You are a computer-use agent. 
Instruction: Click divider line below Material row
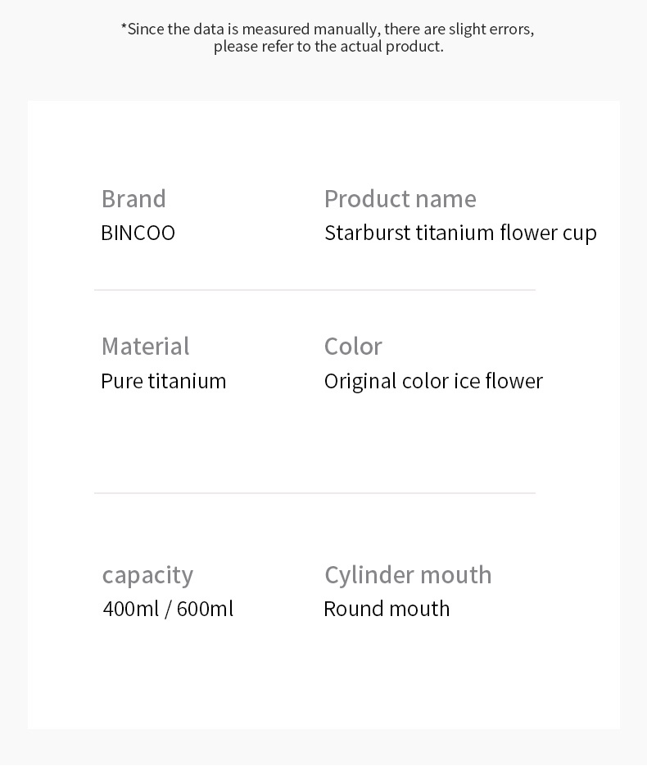(x=315, y=493)
